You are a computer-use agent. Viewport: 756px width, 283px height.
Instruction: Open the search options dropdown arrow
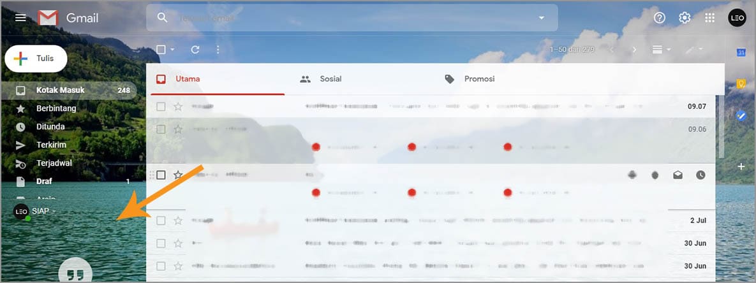coord(542,18)
